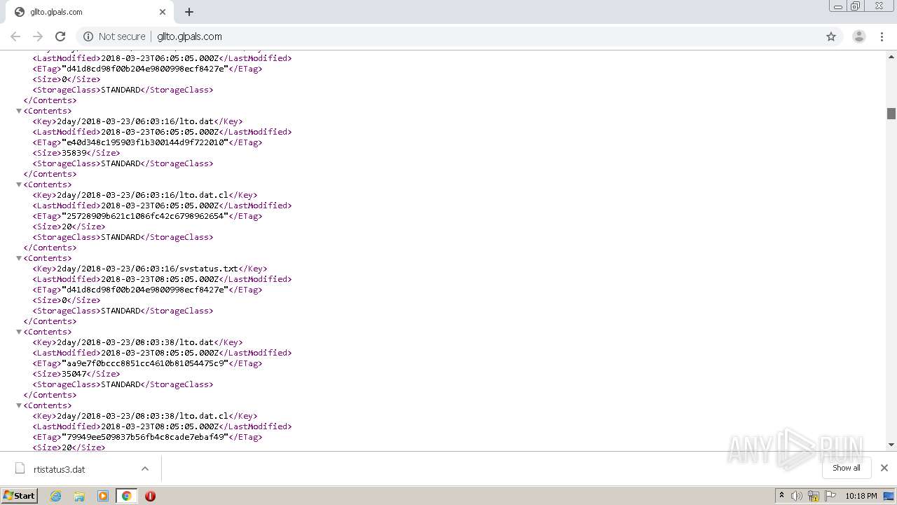Image resolution: width=897 pixels, height=505 pixels.
Task: Click the scrollbar down arrow
Action: (x=891, y=445)
